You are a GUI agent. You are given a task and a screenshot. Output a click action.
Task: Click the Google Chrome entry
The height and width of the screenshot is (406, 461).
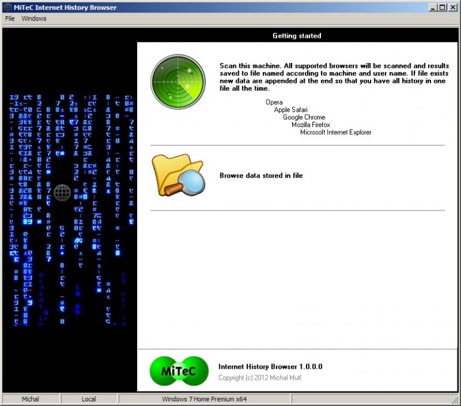pos(304,117)
